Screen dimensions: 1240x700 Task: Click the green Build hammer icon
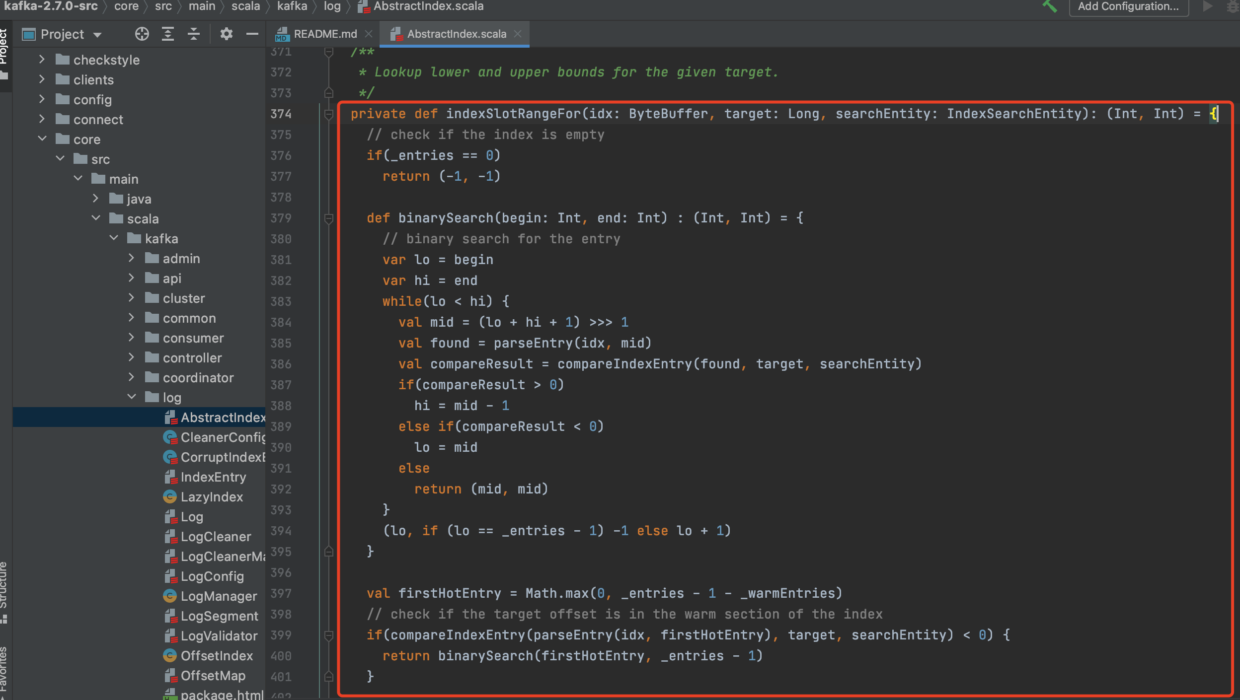1049,6
